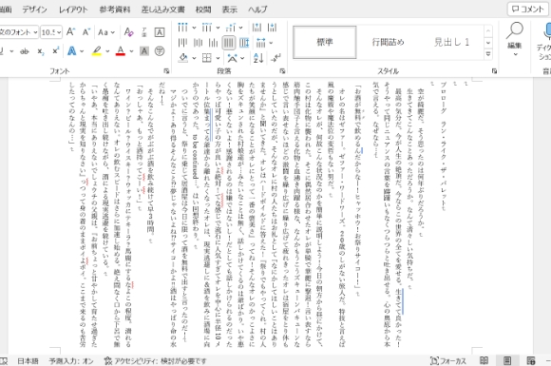Image resolution: width=551 pixels, height=366 pixels.
Task: Apply character border icon
Action: 160,32
